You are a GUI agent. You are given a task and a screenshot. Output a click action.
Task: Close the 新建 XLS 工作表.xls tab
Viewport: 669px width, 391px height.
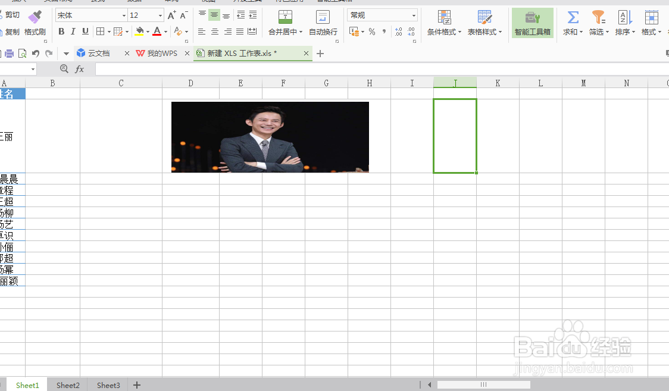[306, 54]
